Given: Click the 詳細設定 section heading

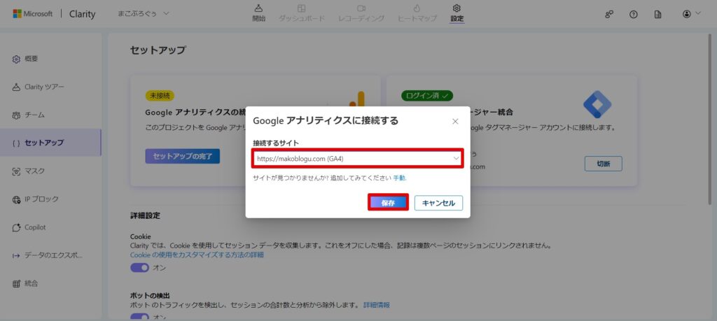Looking at the screenshot, I should [x=145, y=215].
